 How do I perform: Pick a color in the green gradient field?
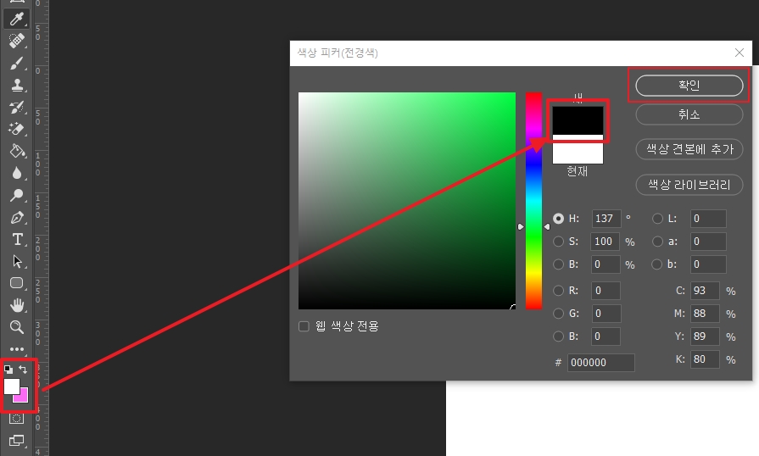tap(406, 201)
